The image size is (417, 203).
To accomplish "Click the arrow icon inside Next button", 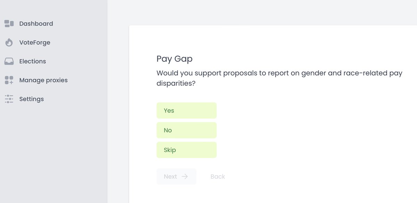I will click(x=185, y=176).
